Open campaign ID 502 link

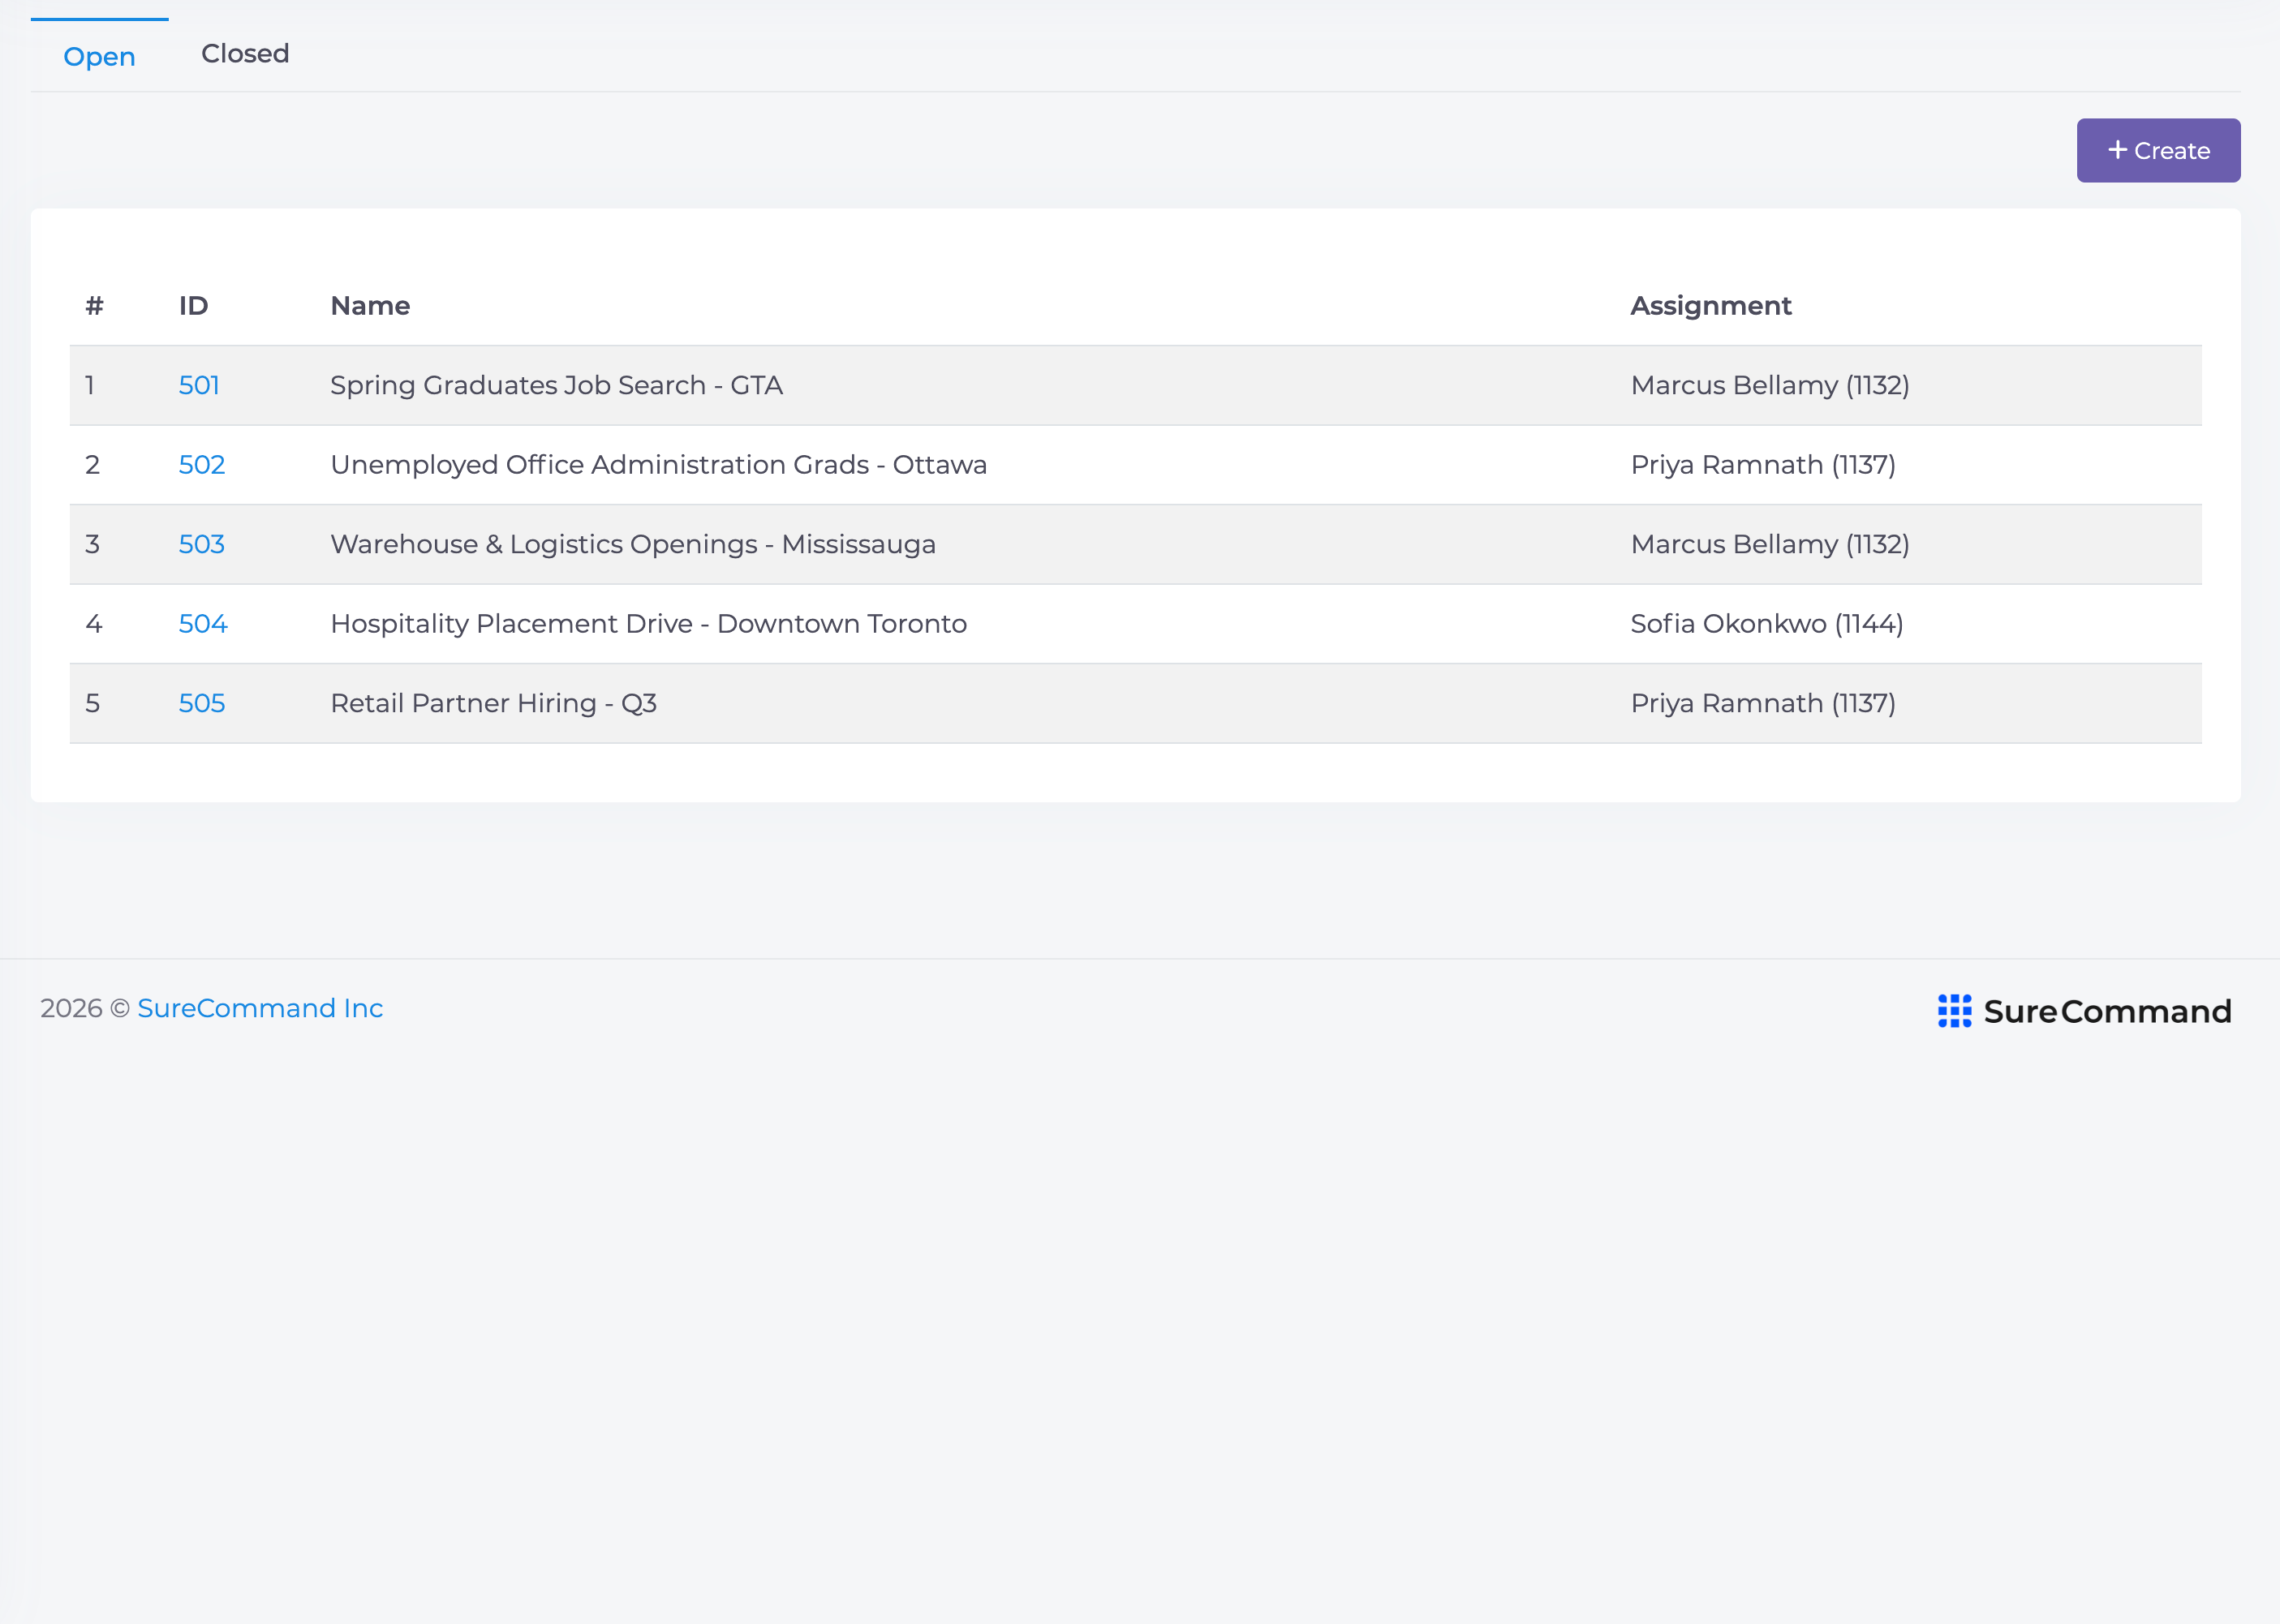[202, 465]
